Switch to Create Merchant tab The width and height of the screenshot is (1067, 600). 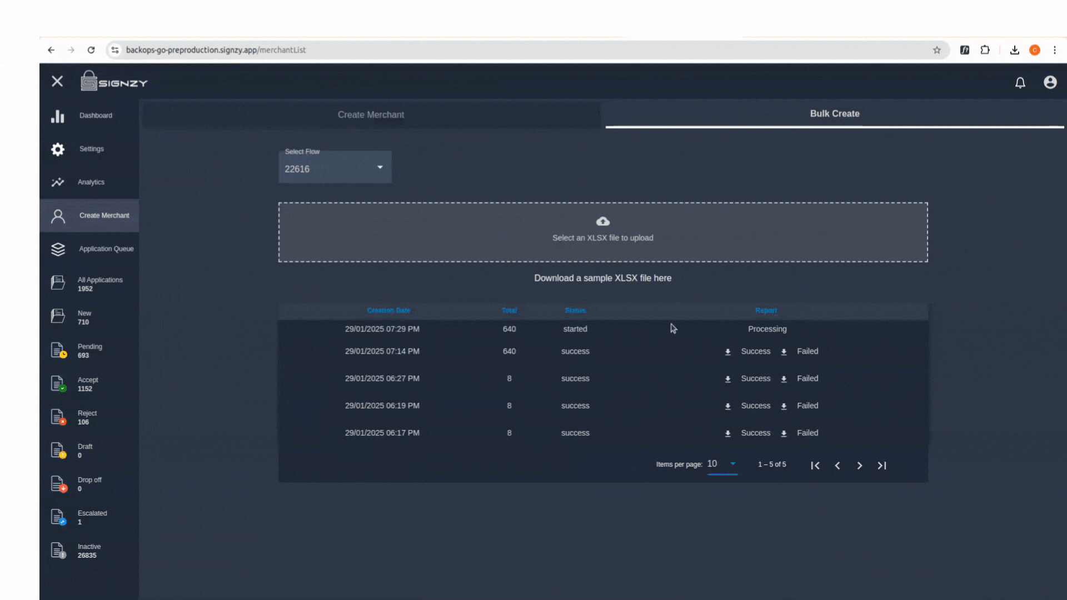(x=371, y=114)
